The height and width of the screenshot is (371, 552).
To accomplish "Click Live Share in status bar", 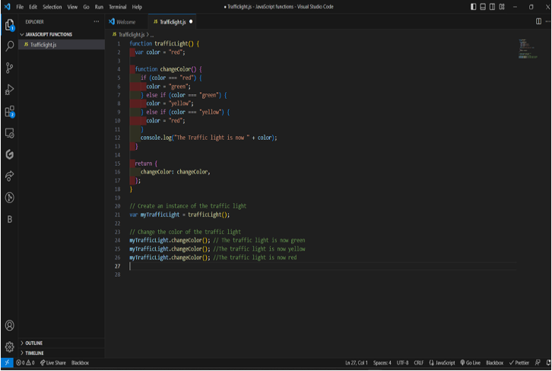I will click(53, 363).
